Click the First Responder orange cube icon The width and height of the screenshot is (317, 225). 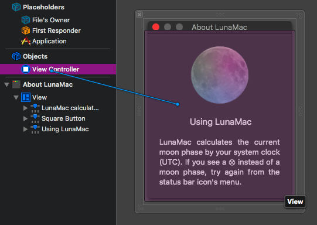pyautogui.click(x=26, y=30)
